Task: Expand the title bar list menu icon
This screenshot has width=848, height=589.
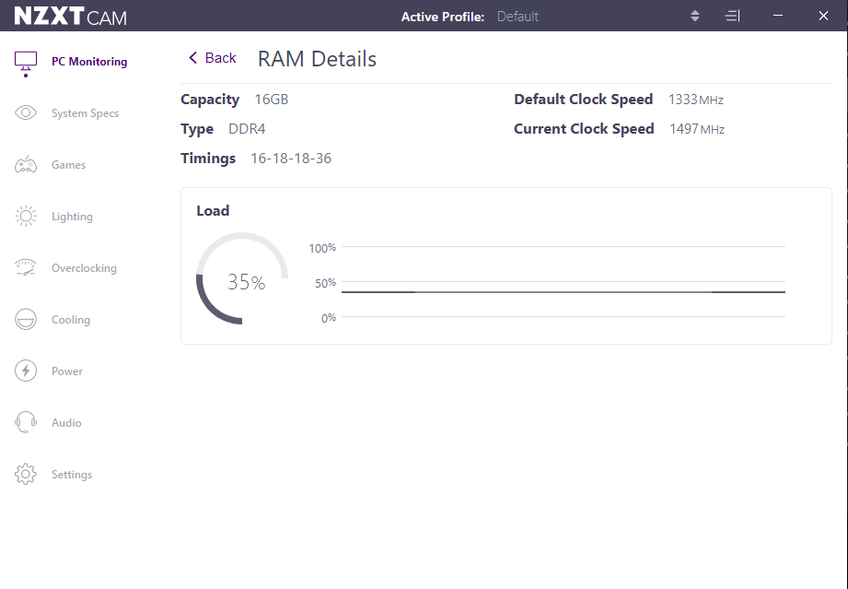Action: (x=733, y=16)
